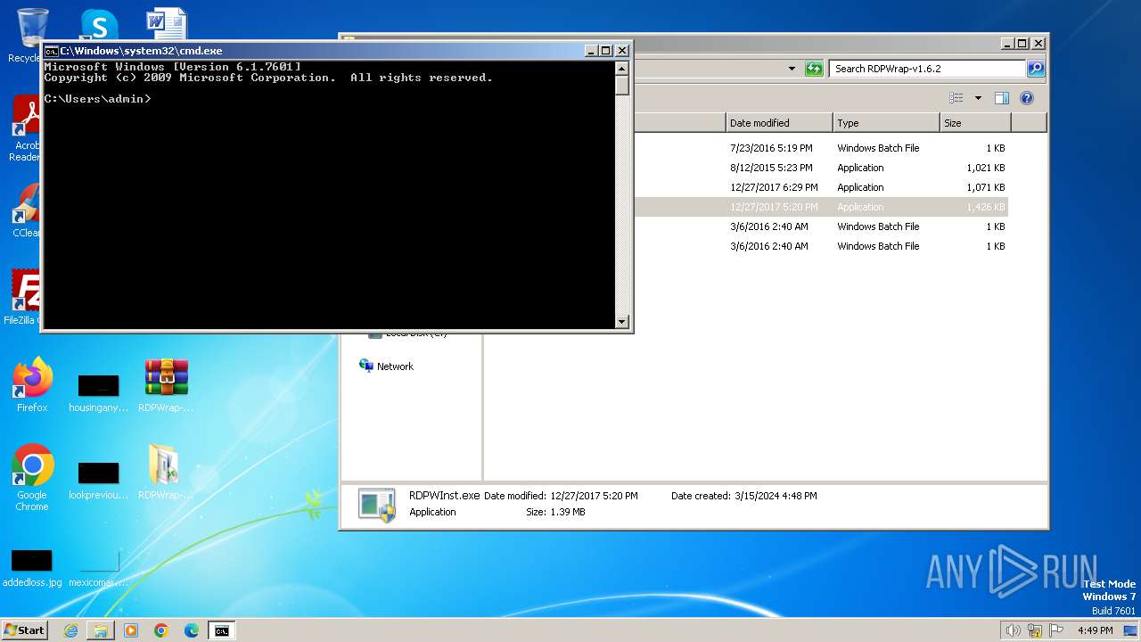
Task: Switch to cmd.exe taskbar button
Action: point(222,630)
